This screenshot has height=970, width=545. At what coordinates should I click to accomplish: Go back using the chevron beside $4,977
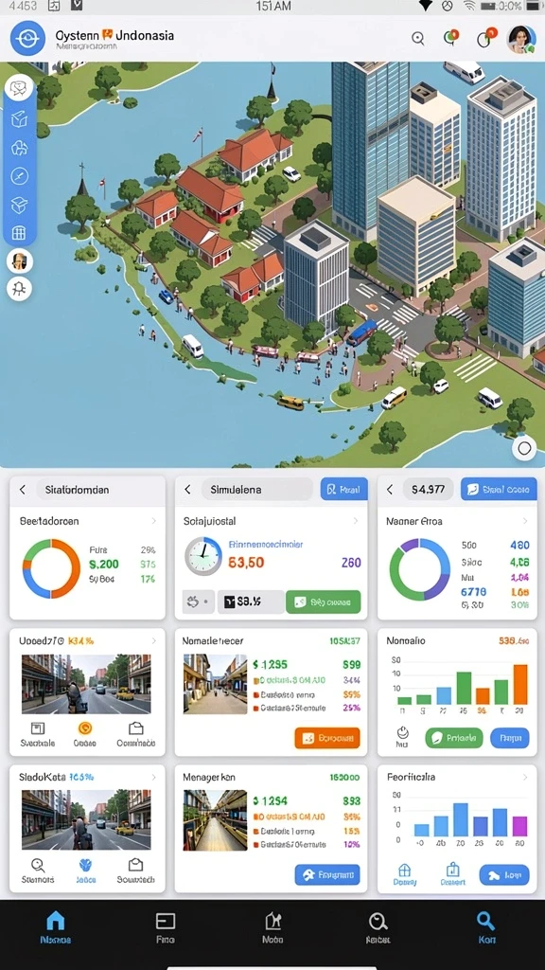click(390, 490)
